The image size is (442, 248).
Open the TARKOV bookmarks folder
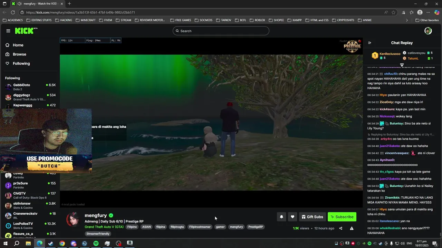224,20
